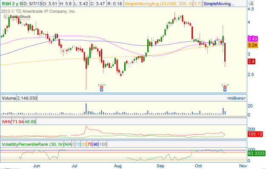Click the 2.5 price axis label
266x169 pixels.
click(x=251, y=75)
